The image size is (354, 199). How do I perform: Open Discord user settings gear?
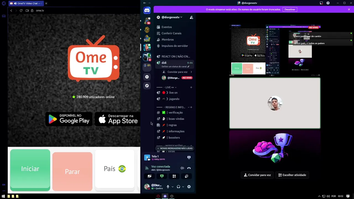click(189, 187)
